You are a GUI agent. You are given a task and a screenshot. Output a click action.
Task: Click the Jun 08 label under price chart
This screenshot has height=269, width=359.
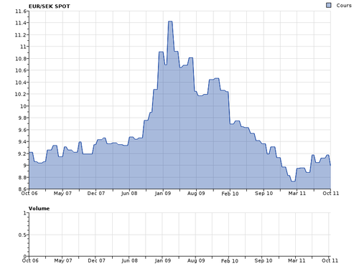(129, 193)
